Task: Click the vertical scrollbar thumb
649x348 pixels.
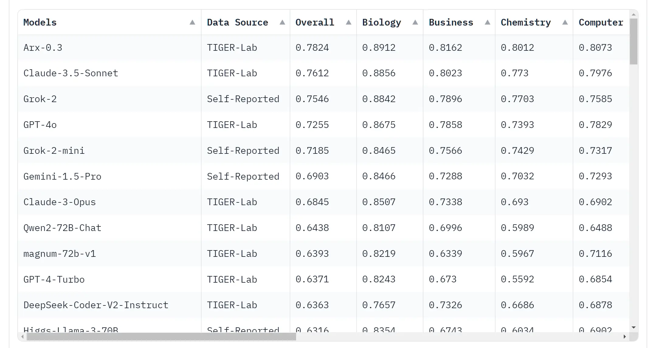Action: coord(633,42)
